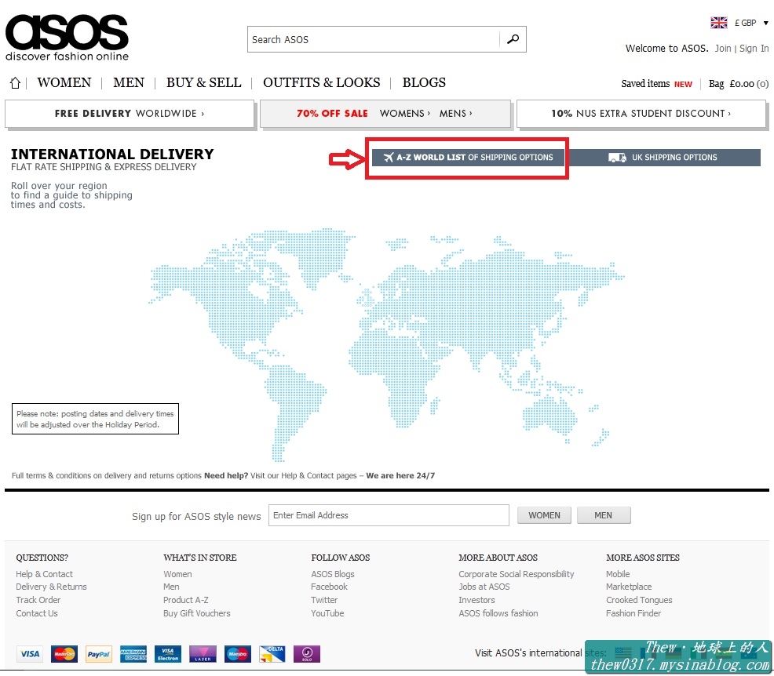Open the Contact Us link
The image size is (774, 676).
[37, 613]
